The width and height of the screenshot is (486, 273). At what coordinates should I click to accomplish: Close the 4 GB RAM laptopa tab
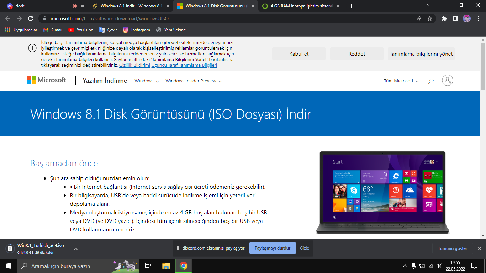[338, 6]
